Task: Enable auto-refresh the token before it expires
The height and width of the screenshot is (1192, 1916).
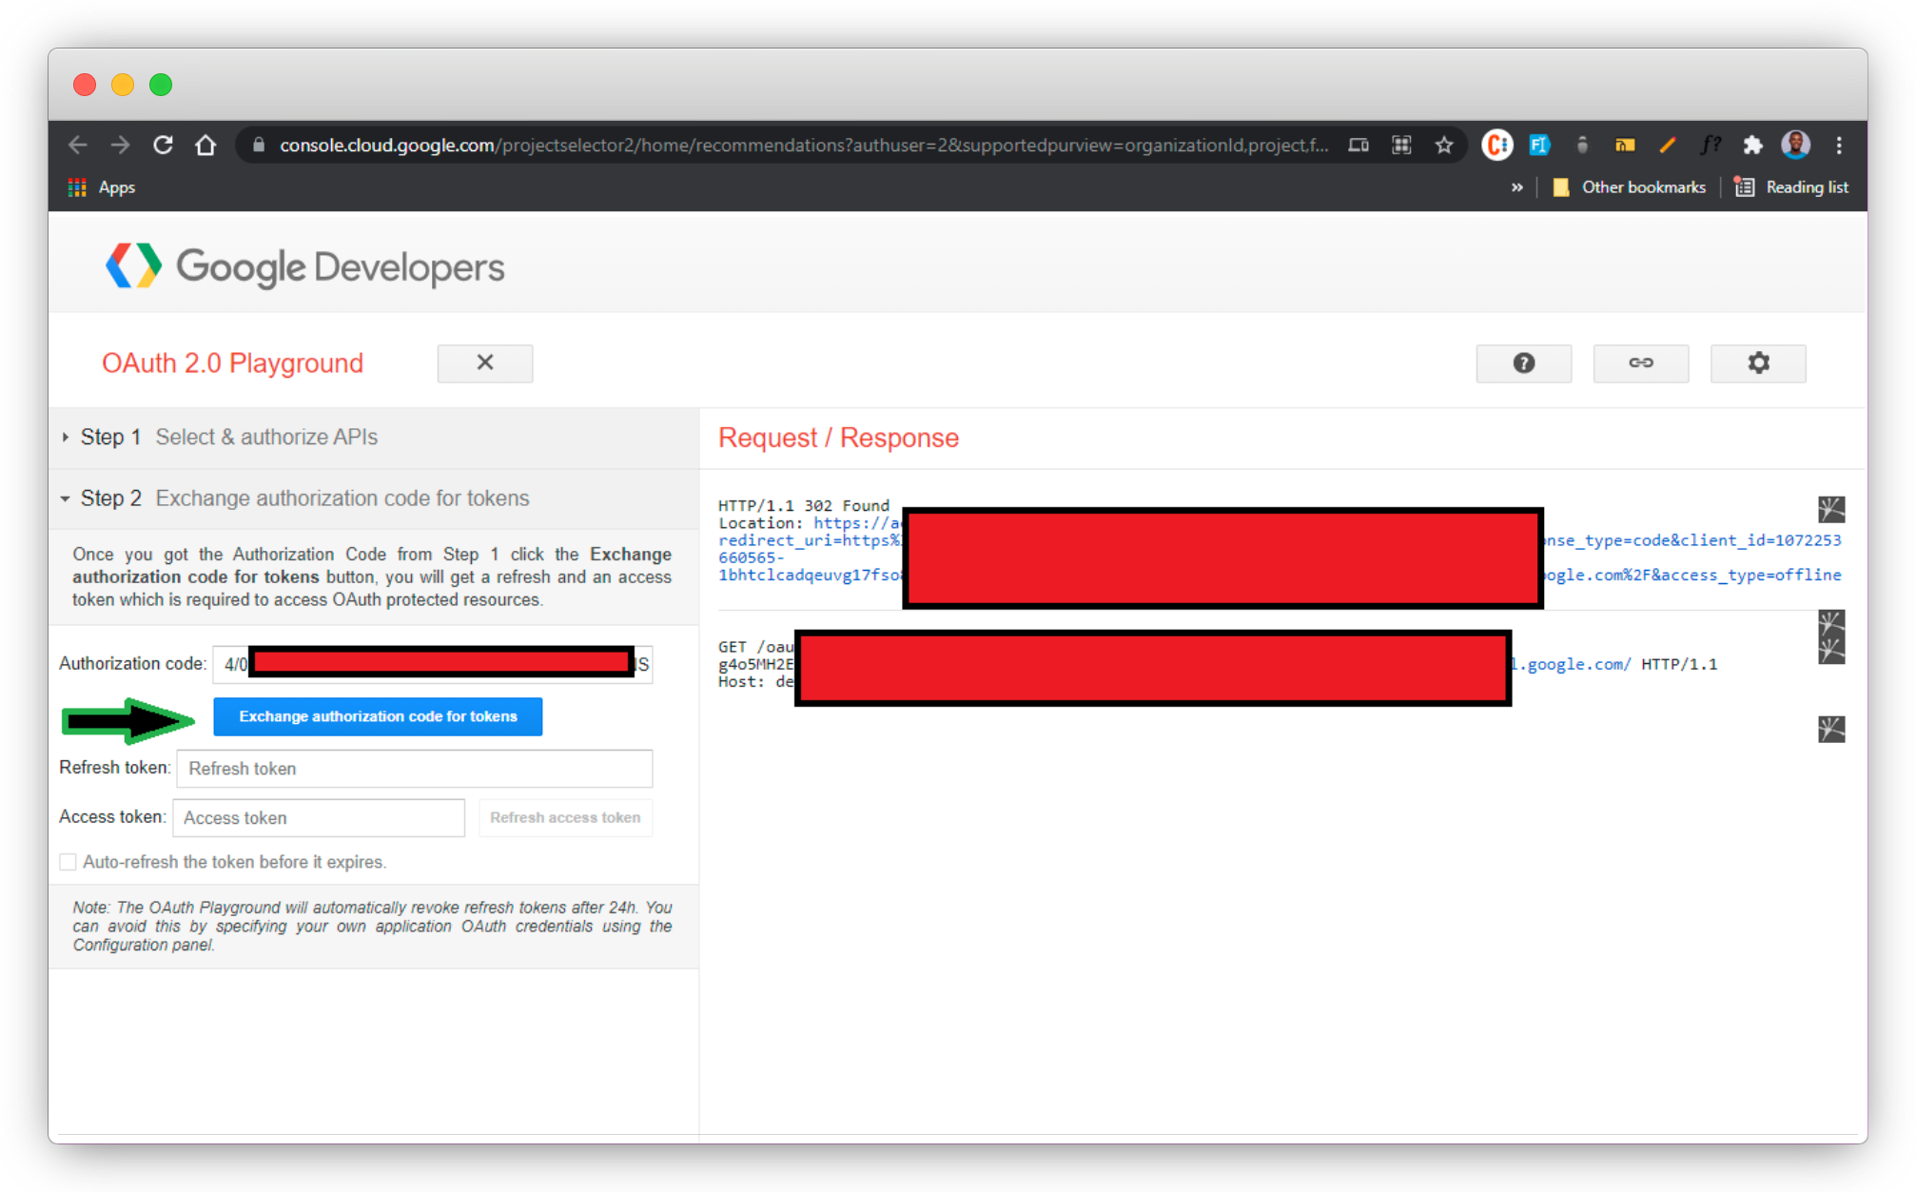Action: 68,862
